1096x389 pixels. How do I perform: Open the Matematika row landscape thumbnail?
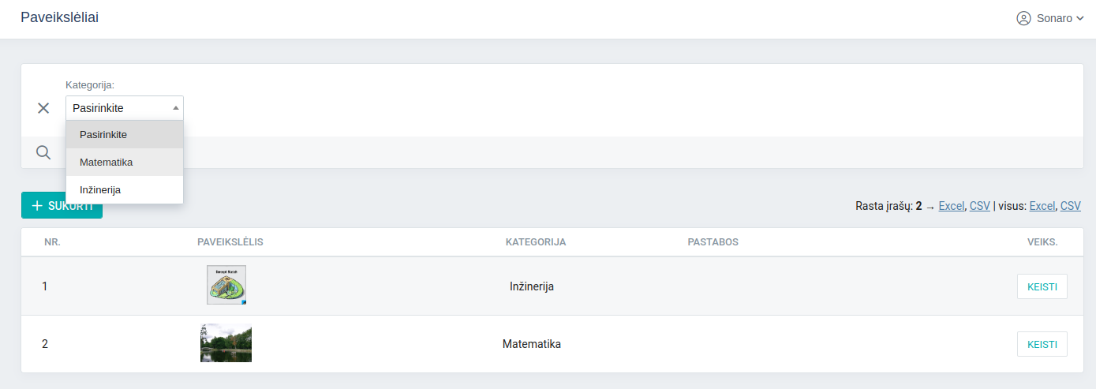point(226,343)
